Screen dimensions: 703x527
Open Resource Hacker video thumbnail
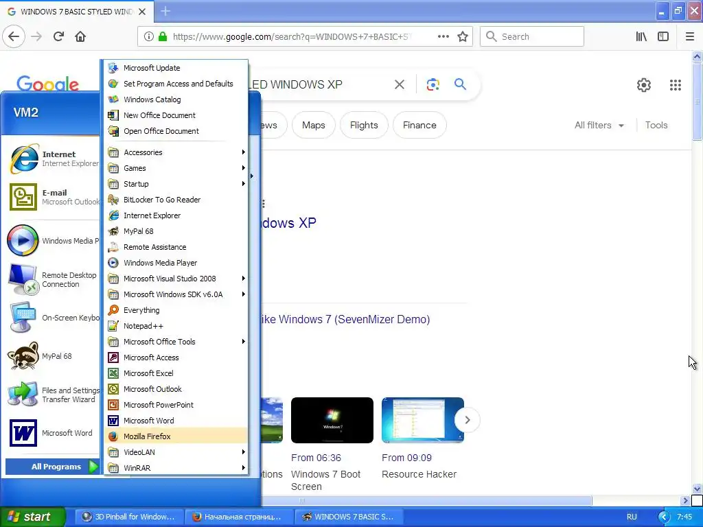coord(423,421)
